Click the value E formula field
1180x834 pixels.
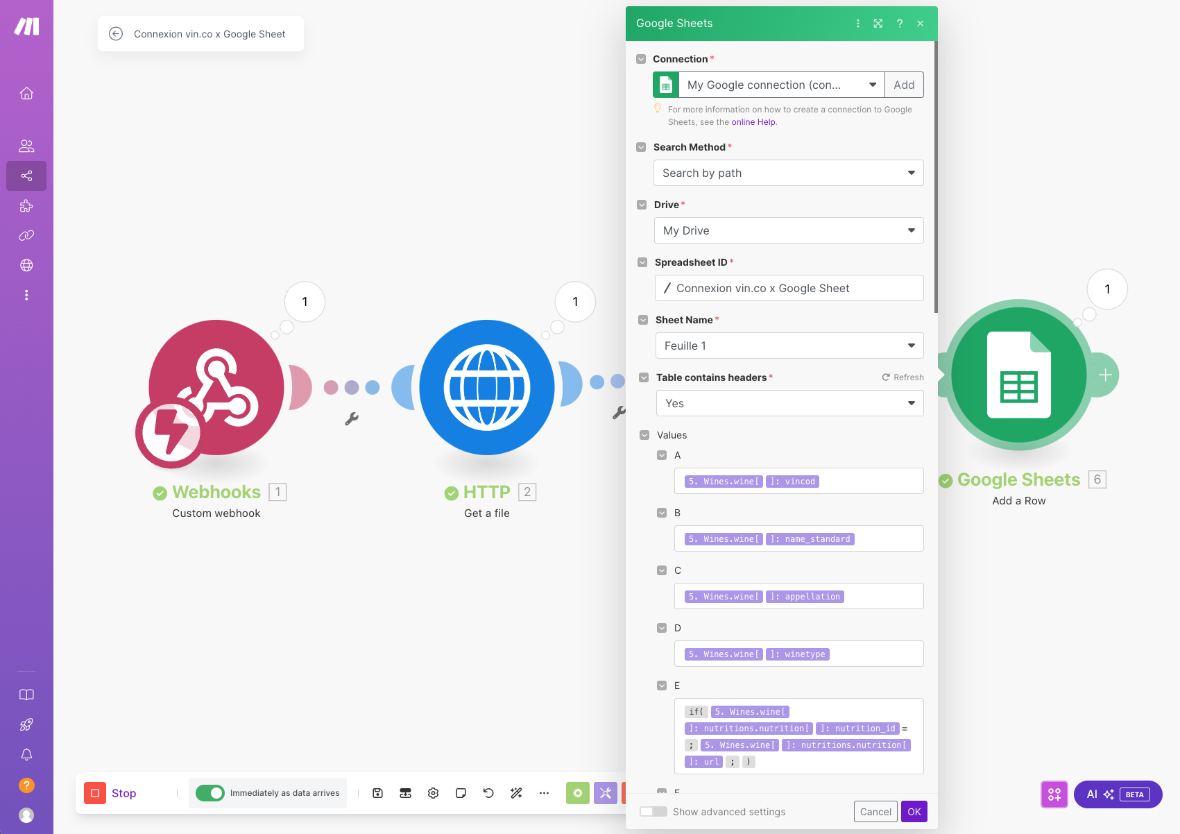coord(799,736)
